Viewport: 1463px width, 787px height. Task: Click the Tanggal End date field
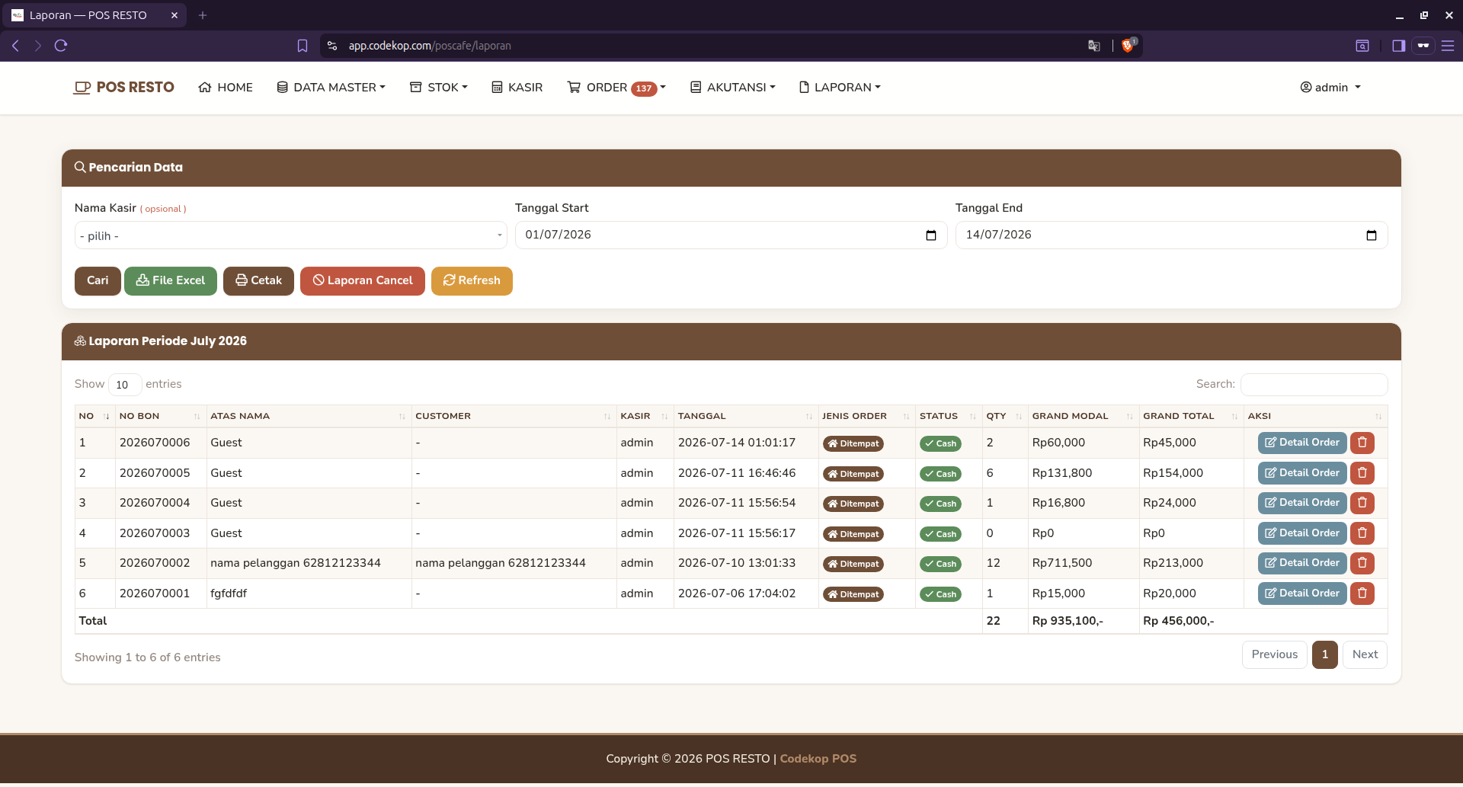point(1171,235)
